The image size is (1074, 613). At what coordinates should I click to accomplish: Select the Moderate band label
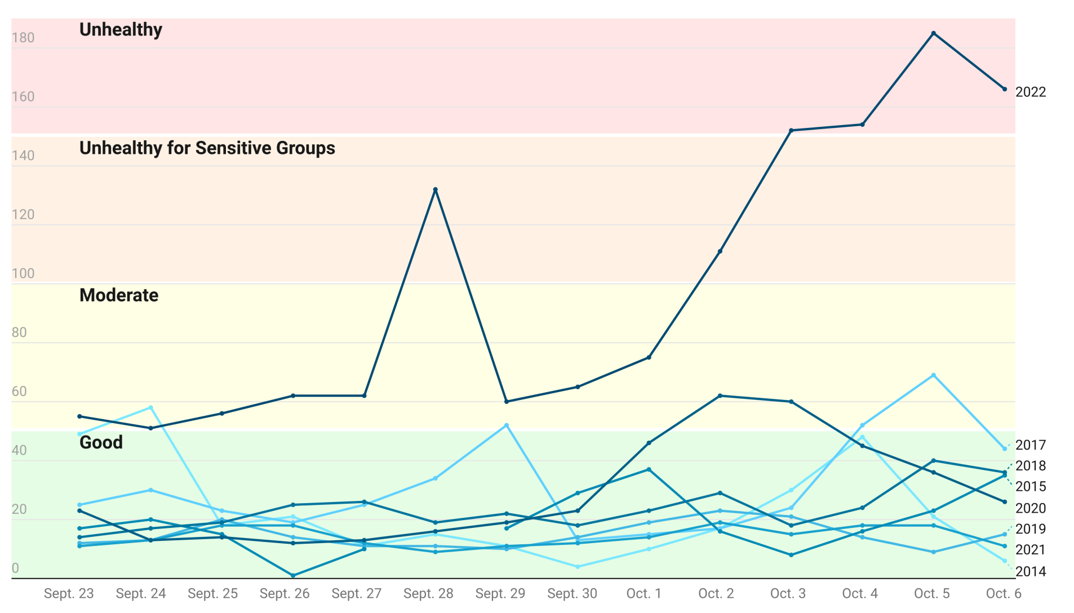119,295
